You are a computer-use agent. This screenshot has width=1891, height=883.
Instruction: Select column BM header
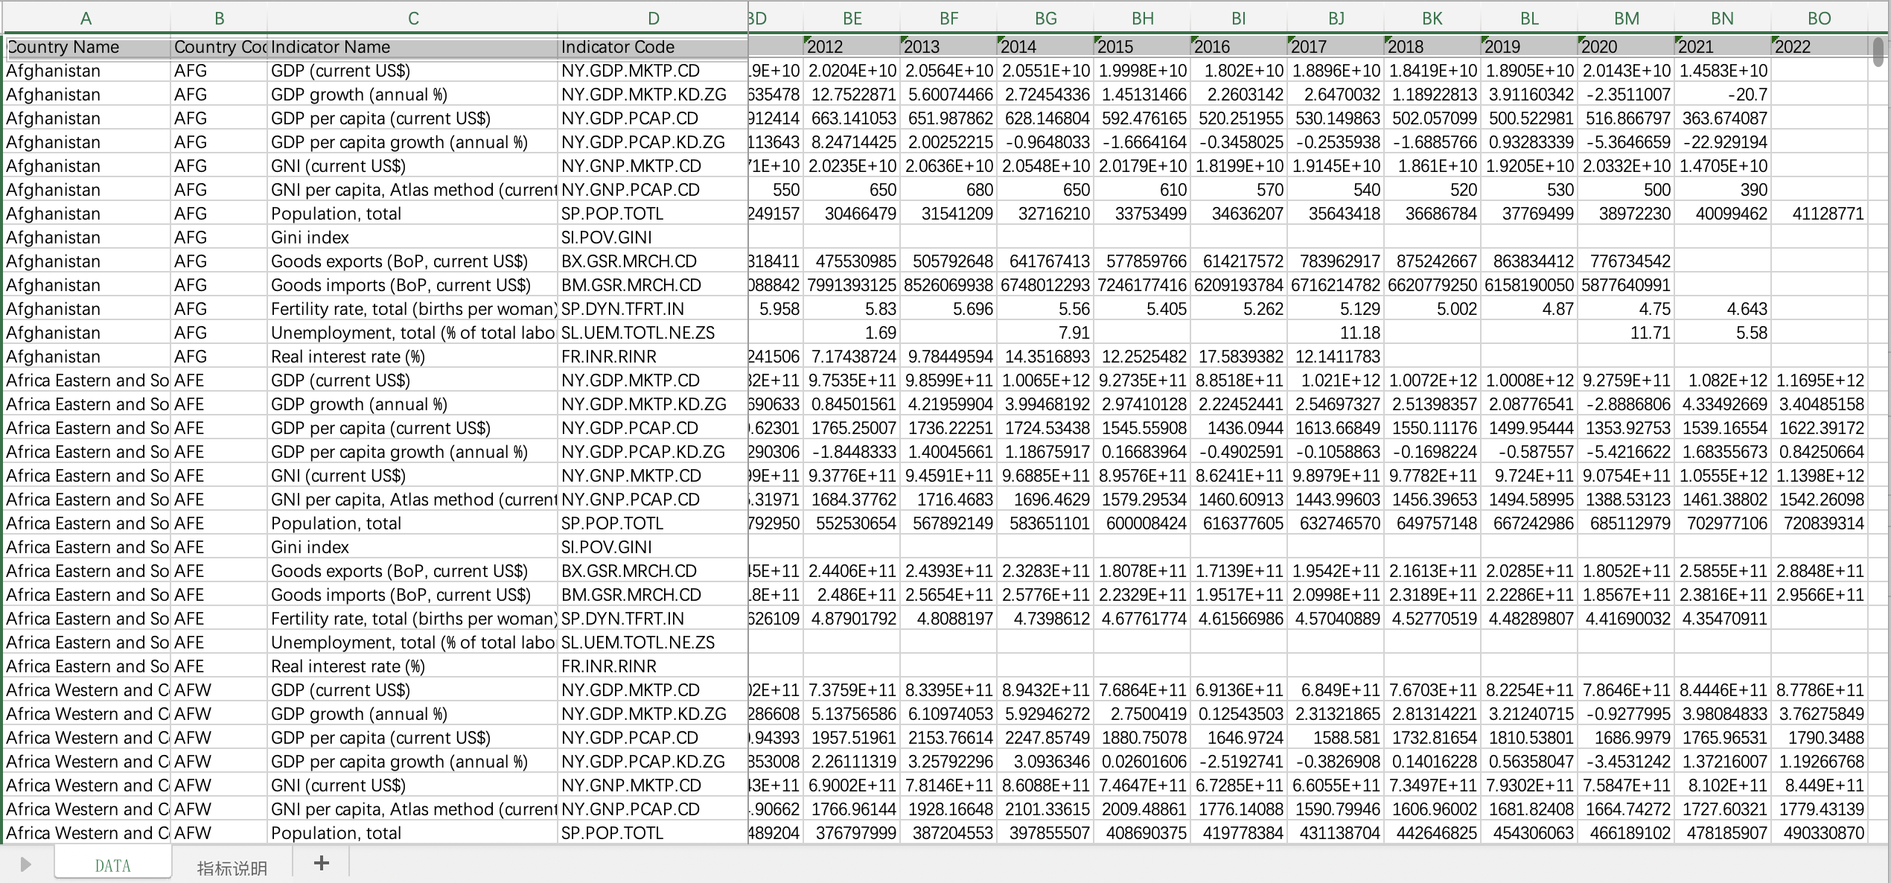tap(1626, 19)
